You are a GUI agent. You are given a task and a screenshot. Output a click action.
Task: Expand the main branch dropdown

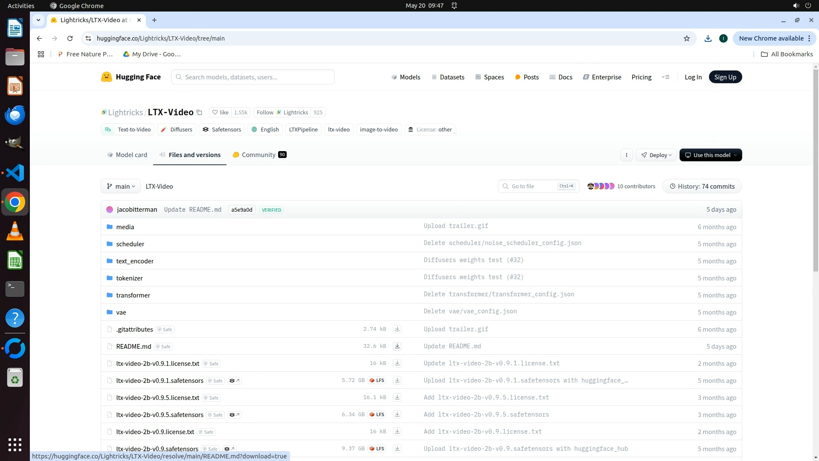[x=121, y=187]
